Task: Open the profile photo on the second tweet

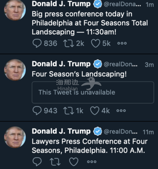Action: coord(15,70)
